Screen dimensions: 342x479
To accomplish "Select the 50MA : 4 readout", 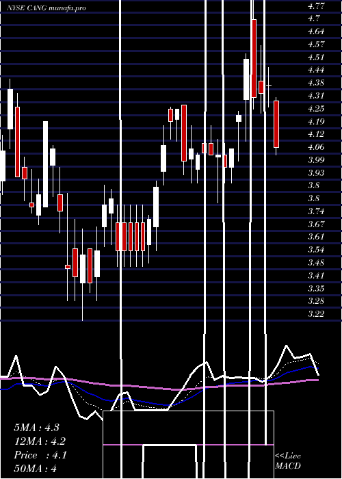I will coord(35,469).
